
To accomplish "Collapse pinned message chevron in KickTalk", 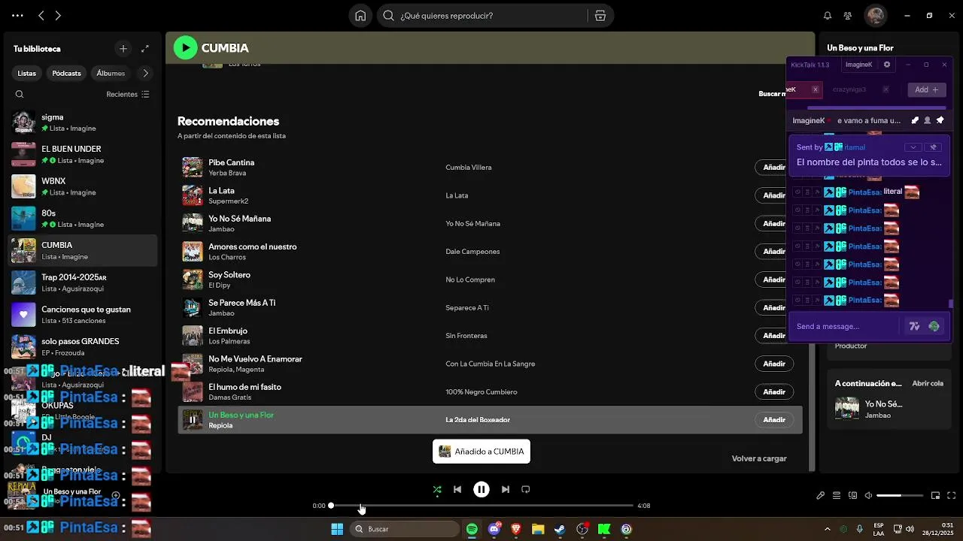I will click(913, 147).
